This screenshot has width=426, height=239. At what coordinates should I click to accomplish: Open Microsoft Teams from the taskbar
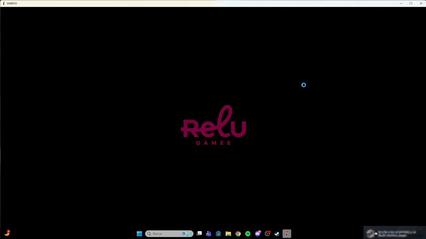coord(209,234)
